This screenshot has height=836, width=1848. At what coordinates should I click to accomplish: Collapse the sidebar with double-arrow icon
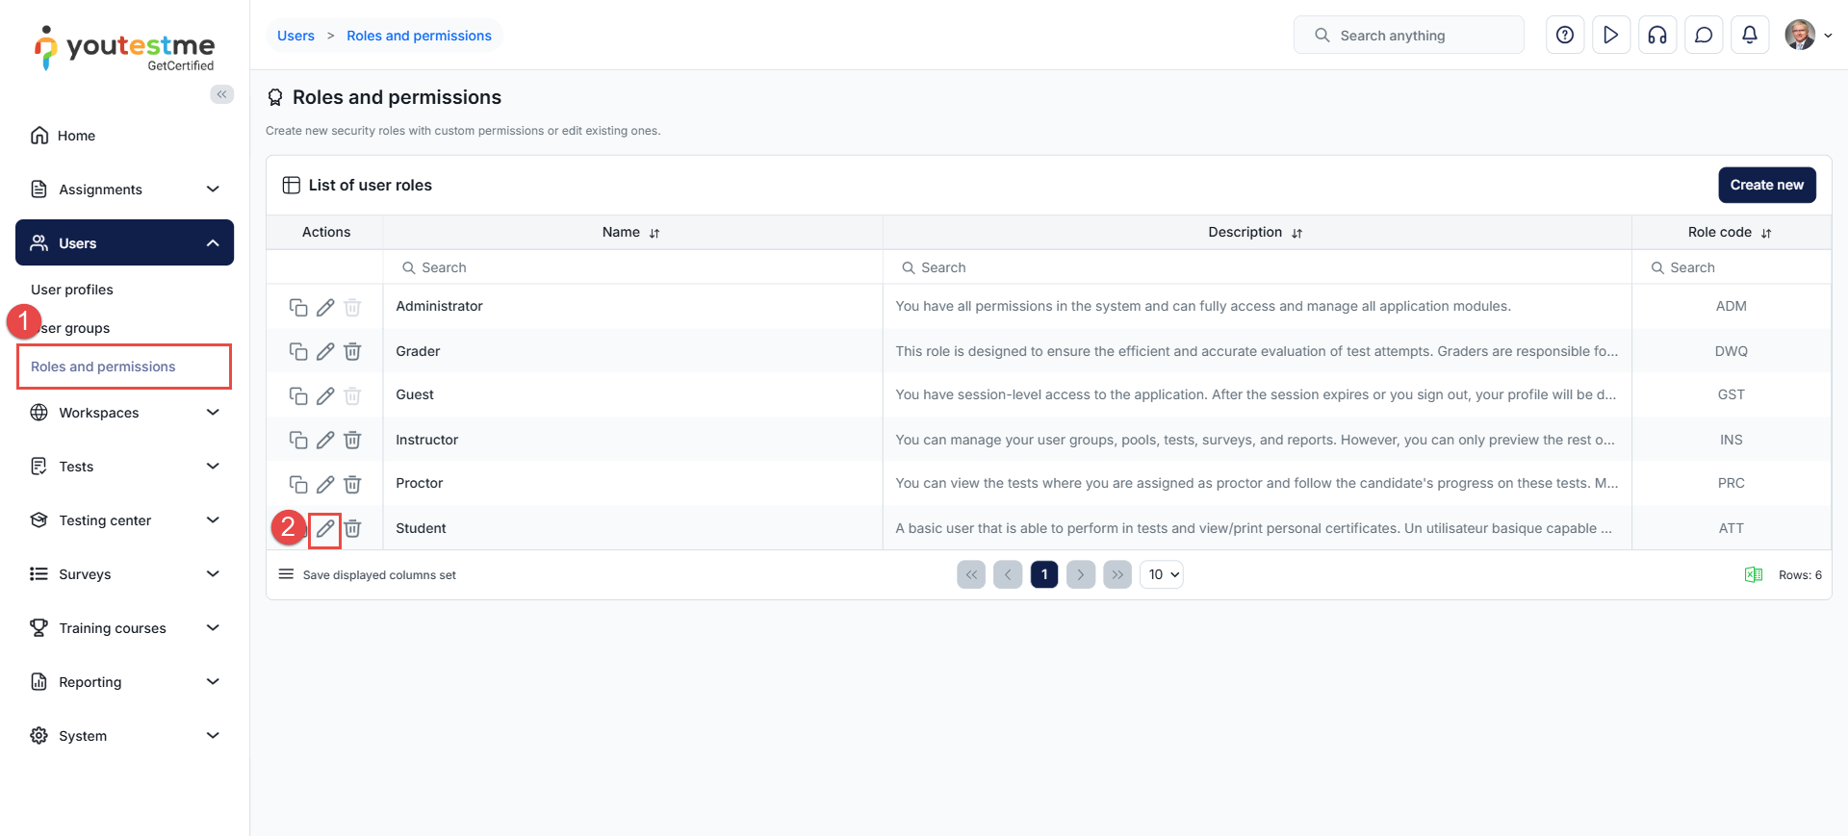click(x=221, y=94)
